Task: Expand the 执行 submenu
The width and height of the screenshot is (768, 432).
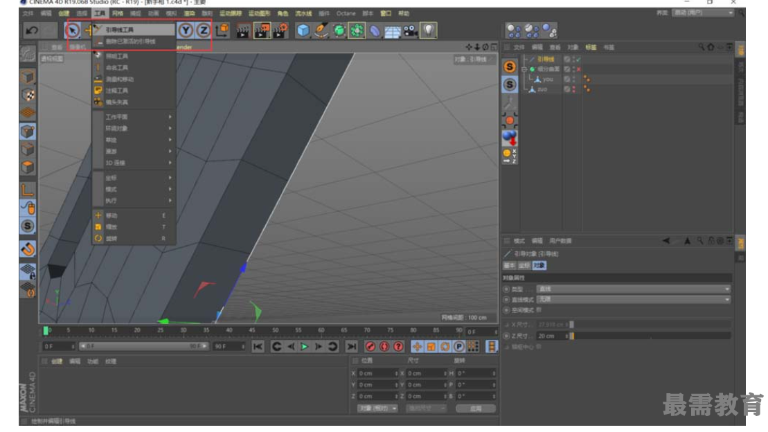Action: (134, 201)
